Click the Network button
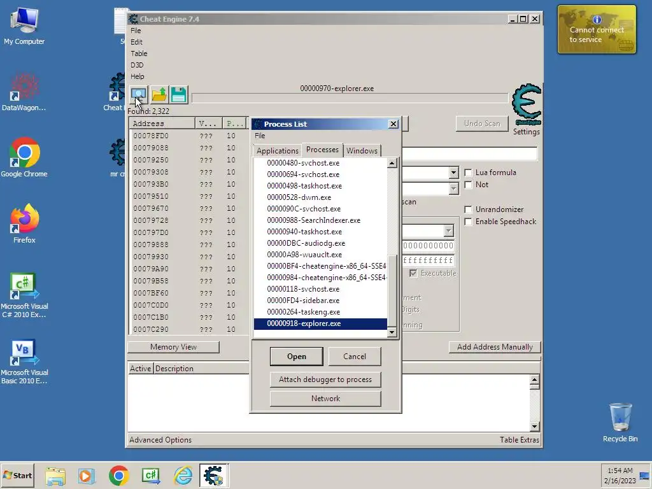Image resolution: width=652 pixels, height=489 pixels. click(x=325, y=399)
